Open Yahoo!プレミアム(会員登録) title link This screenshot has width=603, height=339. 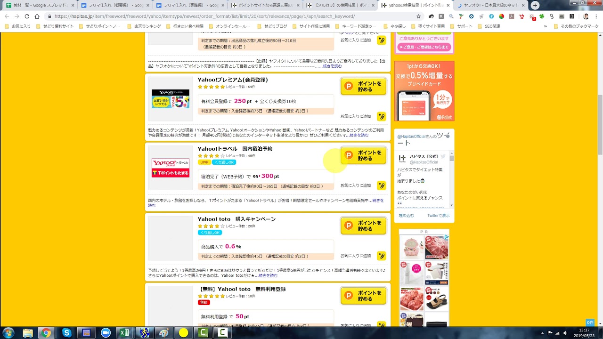[233, 80]
